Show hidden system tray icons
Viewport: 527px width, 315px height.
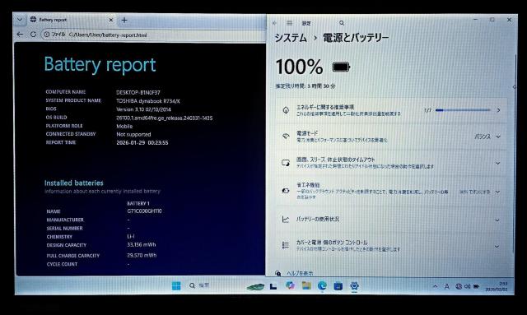click(436, 286)
